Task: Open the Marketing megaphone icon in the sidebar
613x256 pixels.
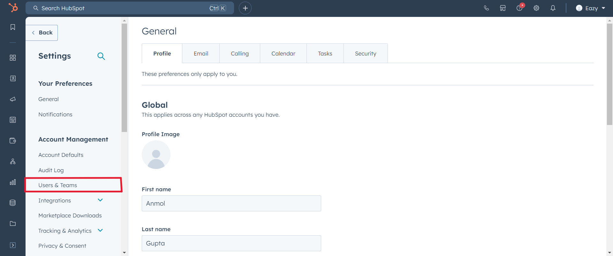Action: point(13,99)
